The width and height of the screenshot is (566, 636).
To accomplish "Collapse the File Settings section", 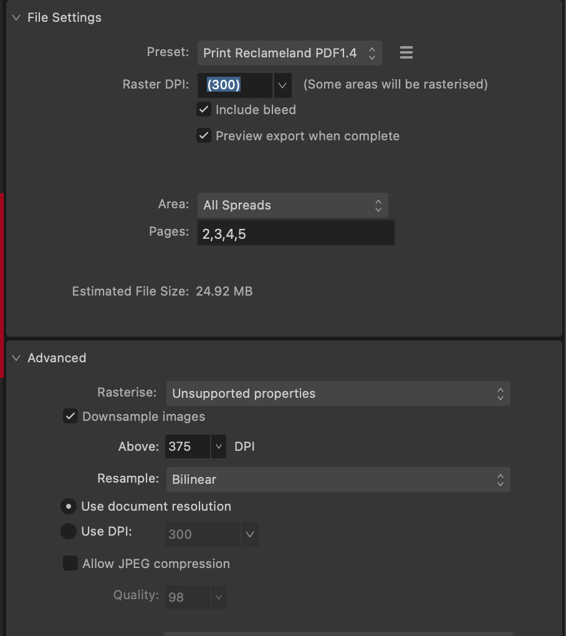I will 16,17.
